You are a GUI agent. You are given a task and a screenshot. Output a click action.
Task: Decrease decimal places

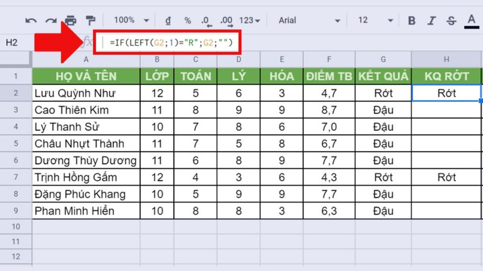tap(206, 20)
